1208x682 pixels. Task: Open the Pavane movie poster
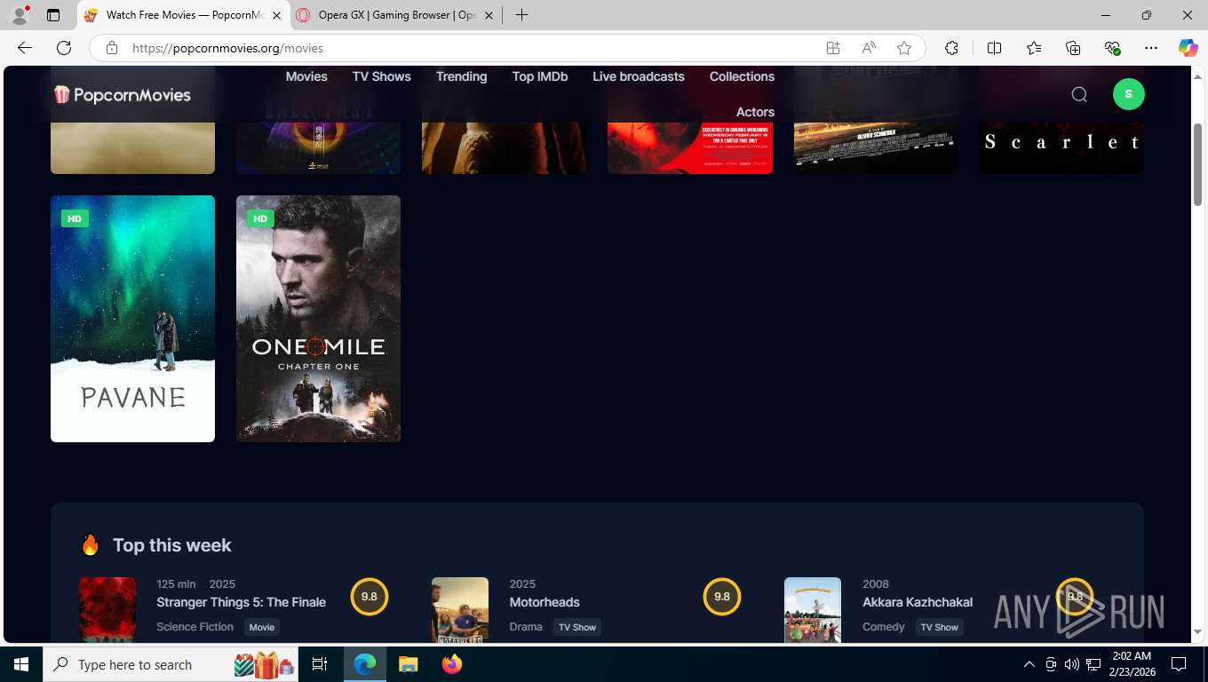click(x=132, y=319)
